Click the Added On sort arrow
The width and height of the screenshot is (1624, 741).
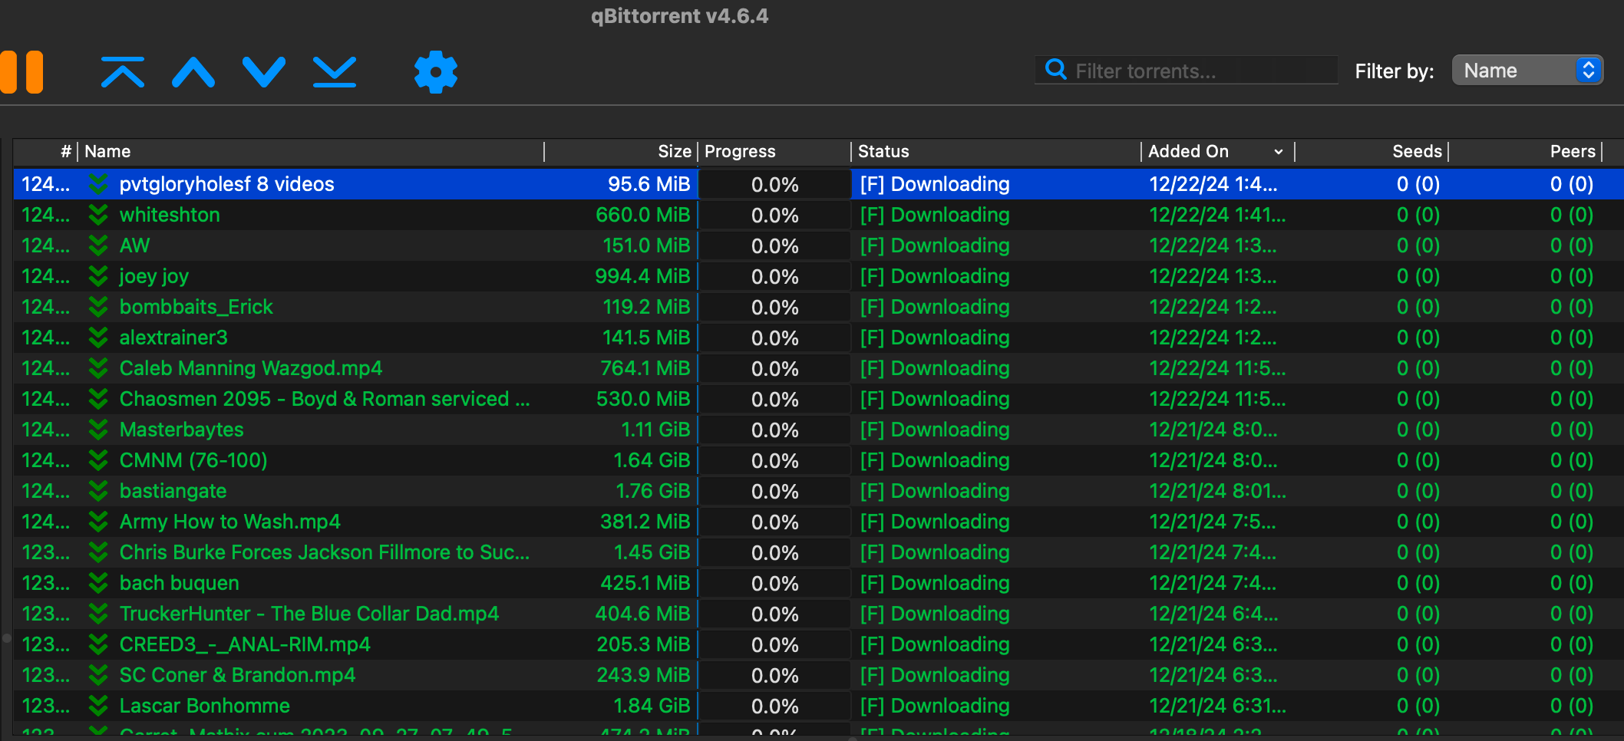(1279, 152)
